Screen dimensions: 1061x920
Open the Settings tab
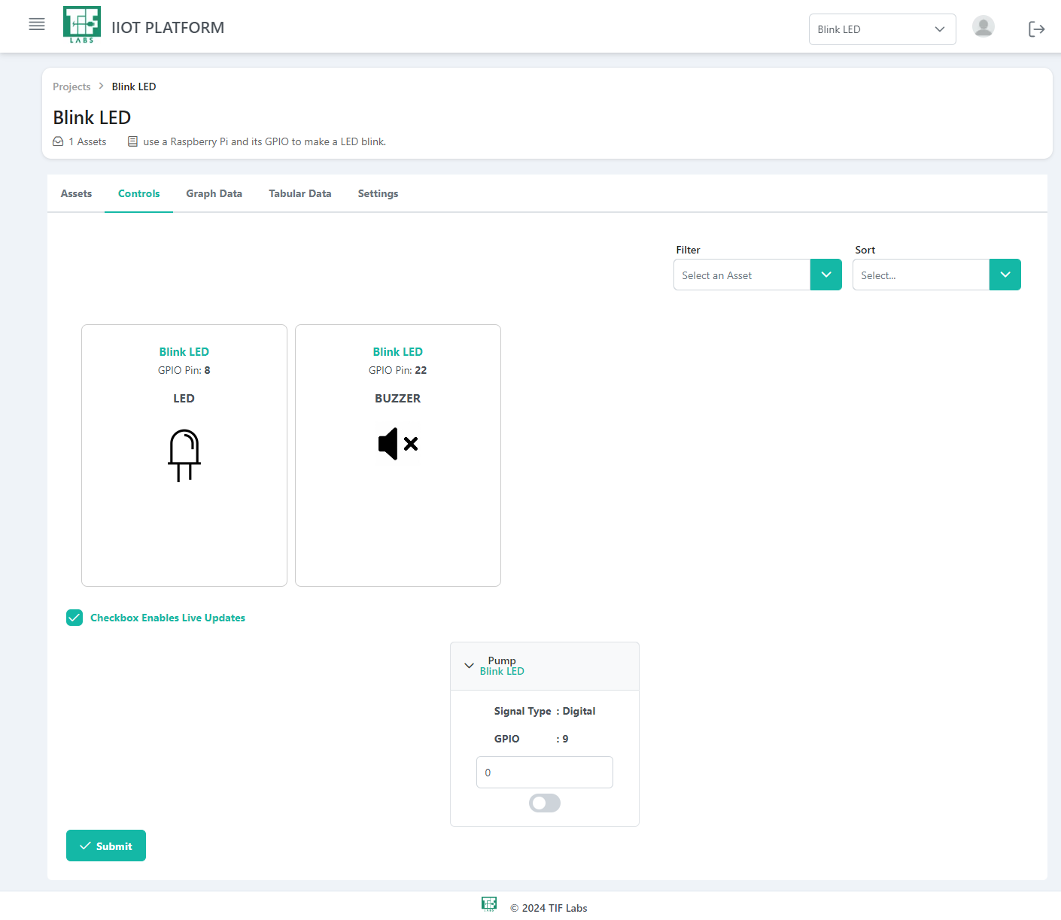(x=378, y=193)
